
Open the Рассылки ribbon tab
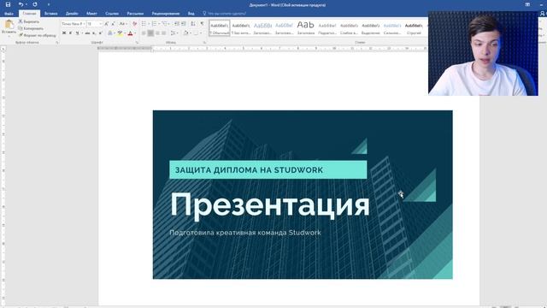pos(135,14)
